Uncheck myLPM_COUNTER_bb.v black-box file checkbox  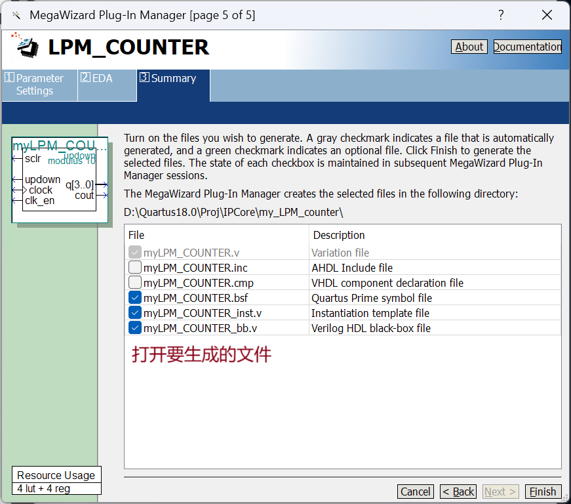pyautogui.click(x=135, y=328)
